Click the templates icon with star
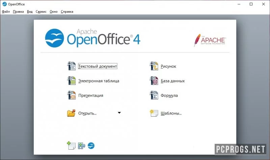The image size is (270, 160). [154, 113]
